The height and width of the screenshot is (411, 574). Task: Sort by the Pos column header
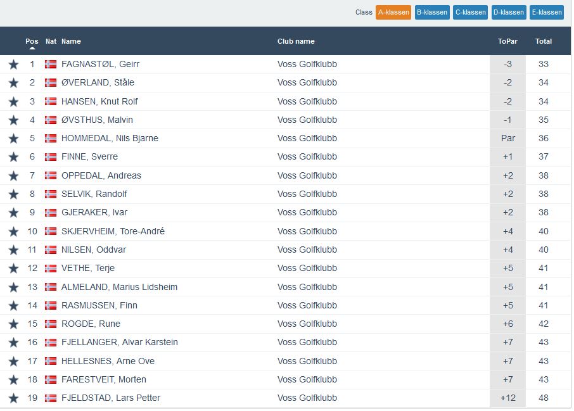(x=32, y=42)
